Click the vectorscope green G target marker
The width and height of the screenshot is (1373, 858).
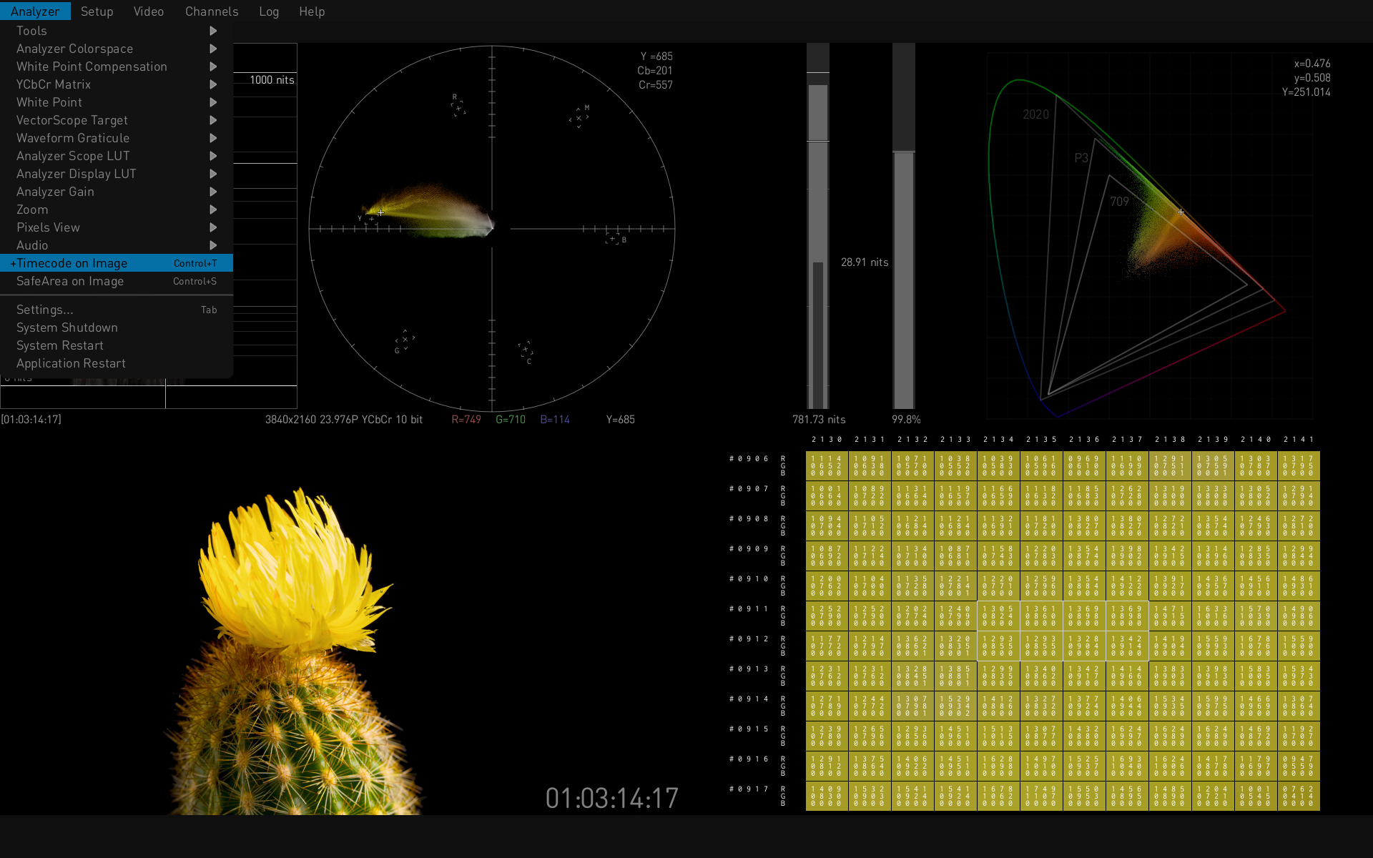(405, 340)
